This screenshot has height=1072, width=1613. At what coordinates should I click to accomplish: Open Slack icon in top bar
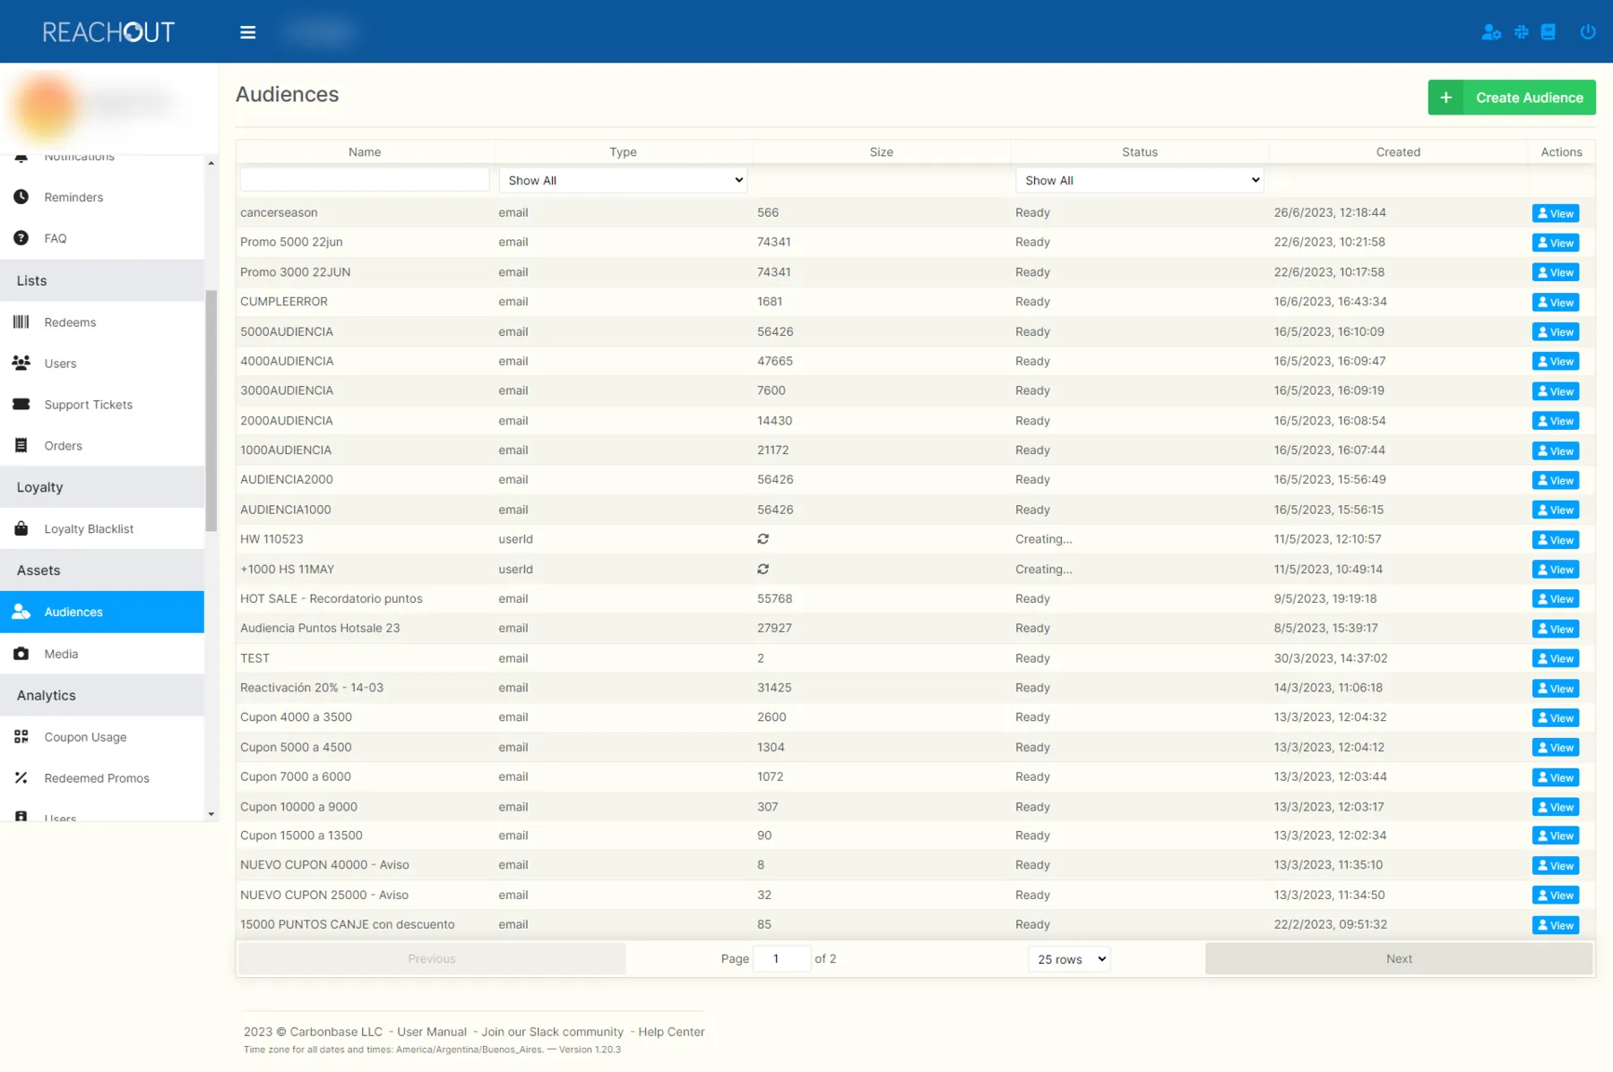[x=1522, y=32]
